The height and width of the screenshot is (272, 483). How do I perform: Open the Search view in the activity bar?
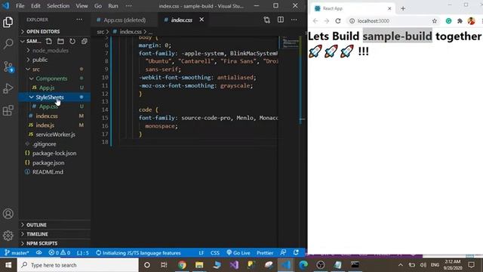point(8,44)
